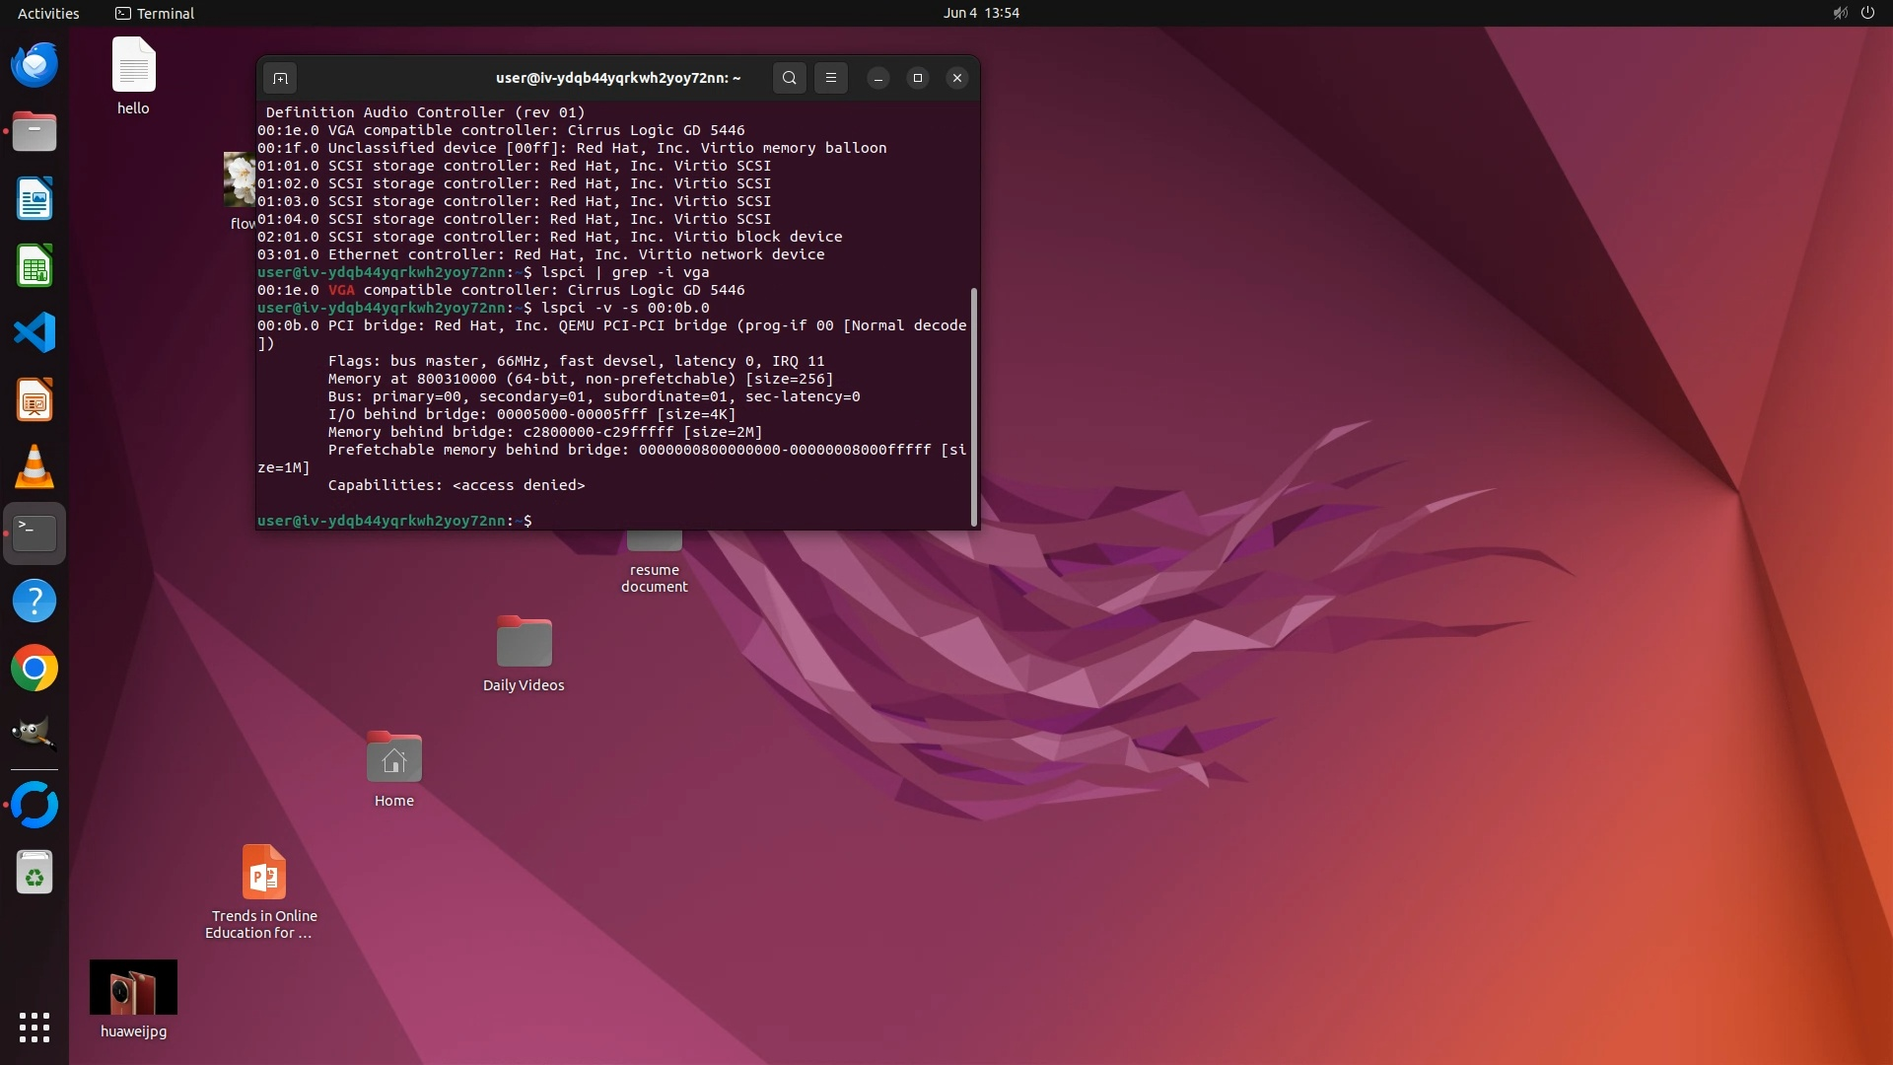Open the Trash in the dock
The image size is (1893, 1065).
coord(35,874)
